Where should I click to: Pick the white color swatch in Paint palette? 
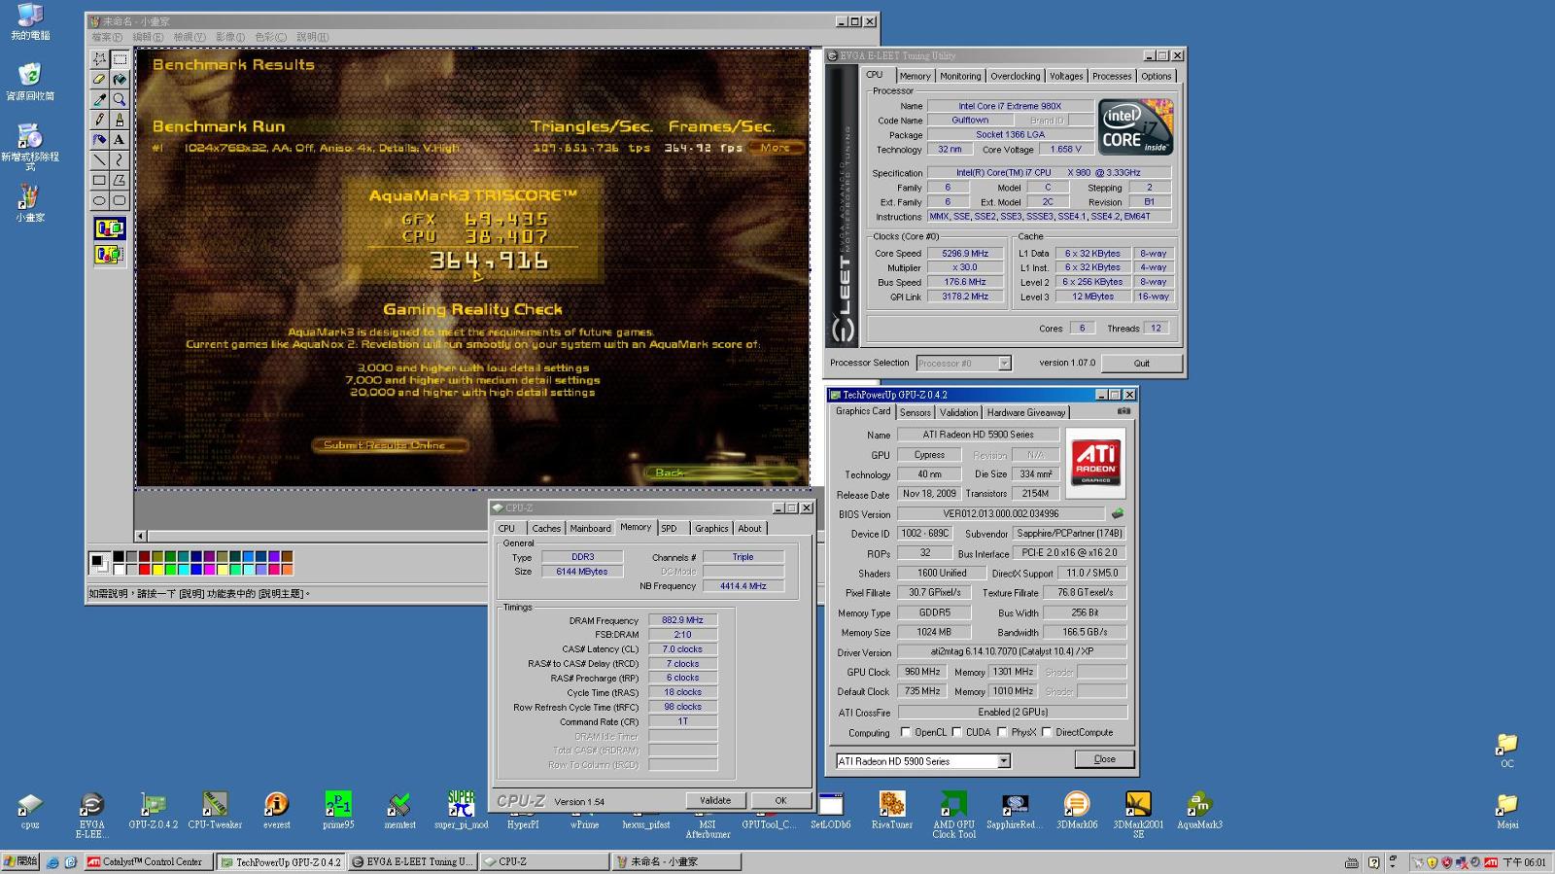click(119, 569)
